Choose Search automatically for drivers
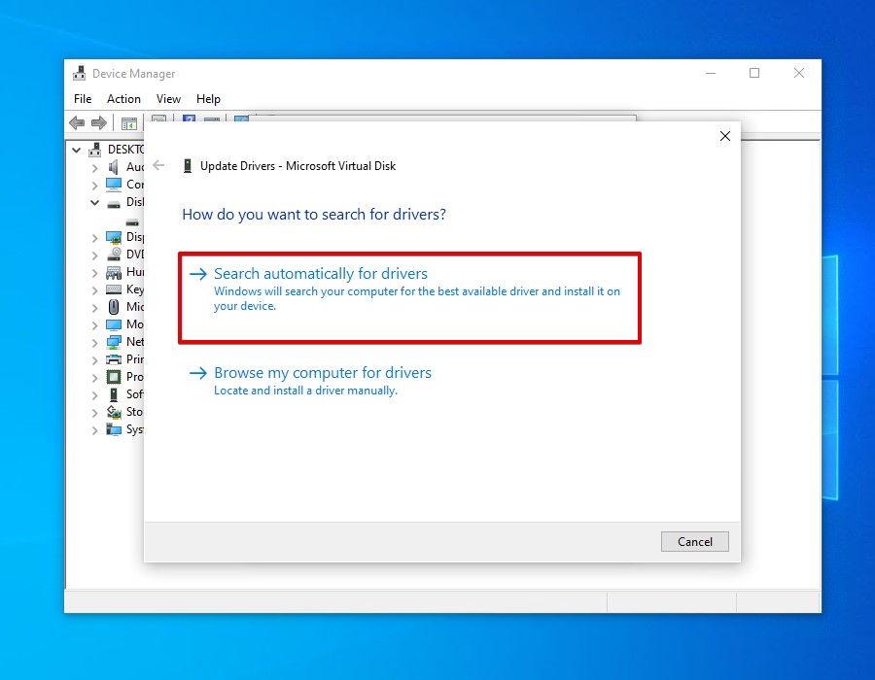The height and width of the screenshot is (680, 875). [x=409, y=297]
